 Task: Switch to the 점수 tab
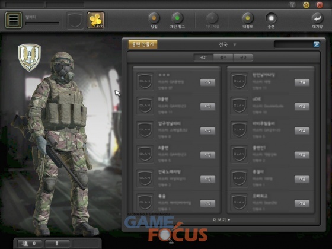tap(223, 58)
